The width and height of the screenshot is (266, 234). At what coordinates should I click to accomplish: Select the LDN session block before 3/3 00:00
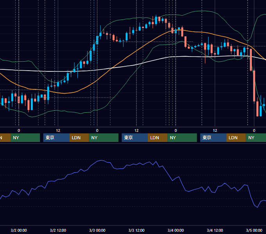pos(79,138)
